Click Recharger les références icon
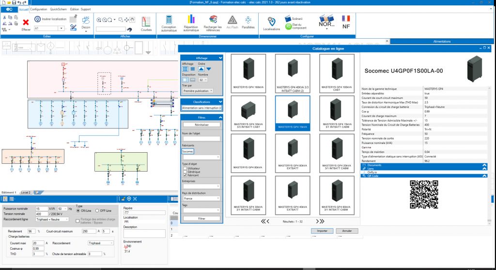 [x=213, y=21]
